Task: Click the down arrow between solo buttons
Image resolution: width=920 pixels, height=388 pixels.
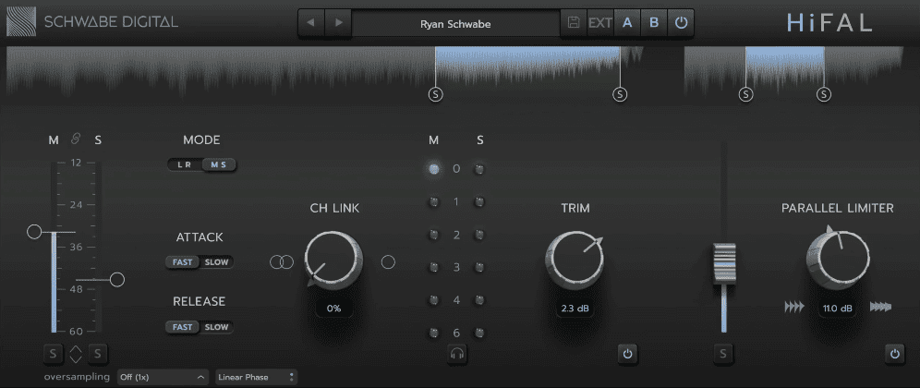Action: (76, 358)
